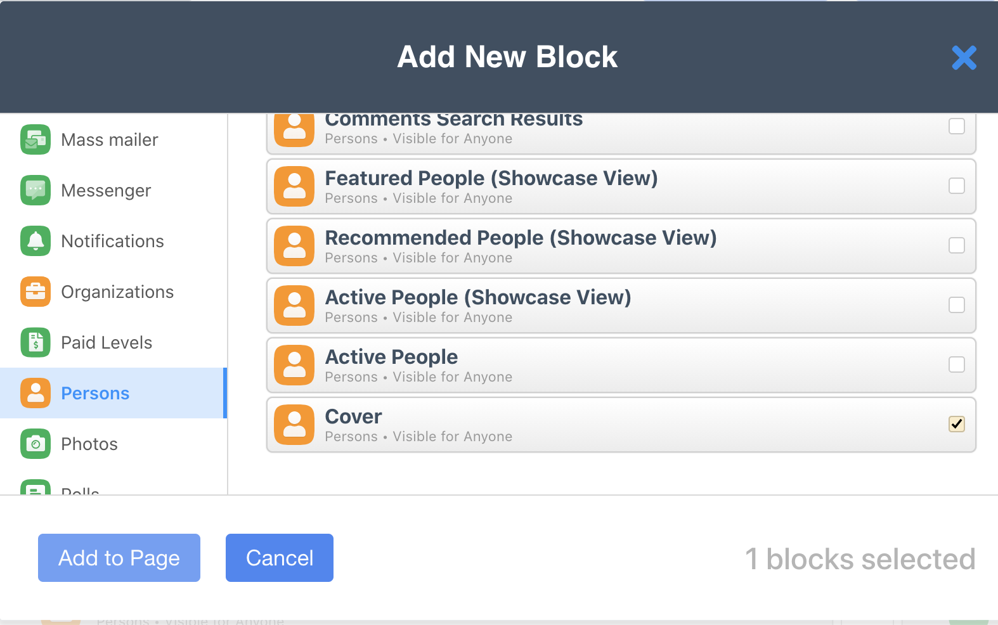The width and height of the screenshot is (998, 625).
Task: Select Active People (Showcase View) checkbox
Action: tap(957, 305)
